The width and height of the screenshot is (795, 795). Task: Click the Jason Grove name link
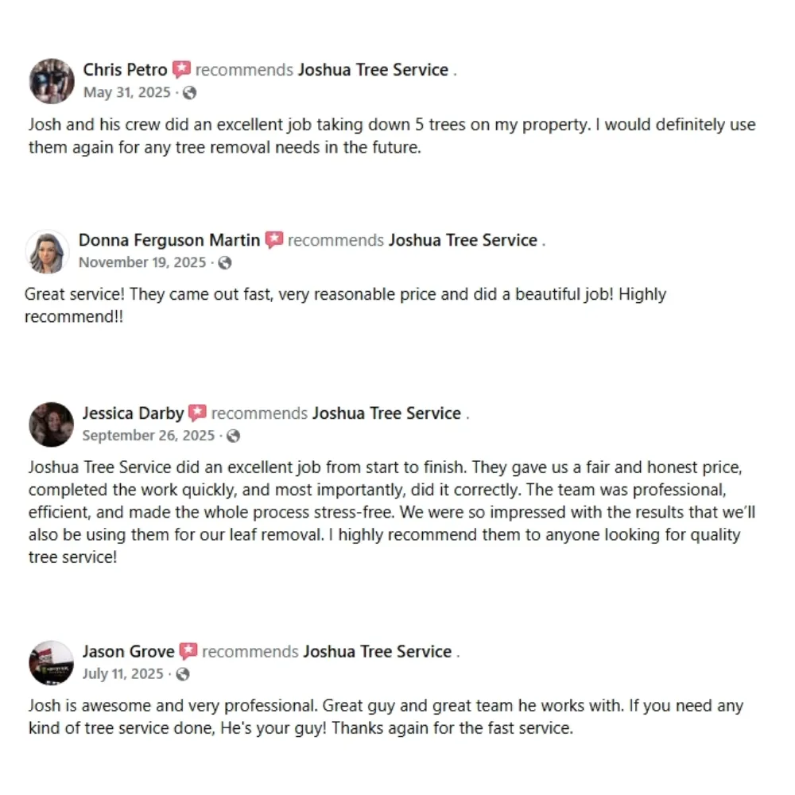pos(128,652)
